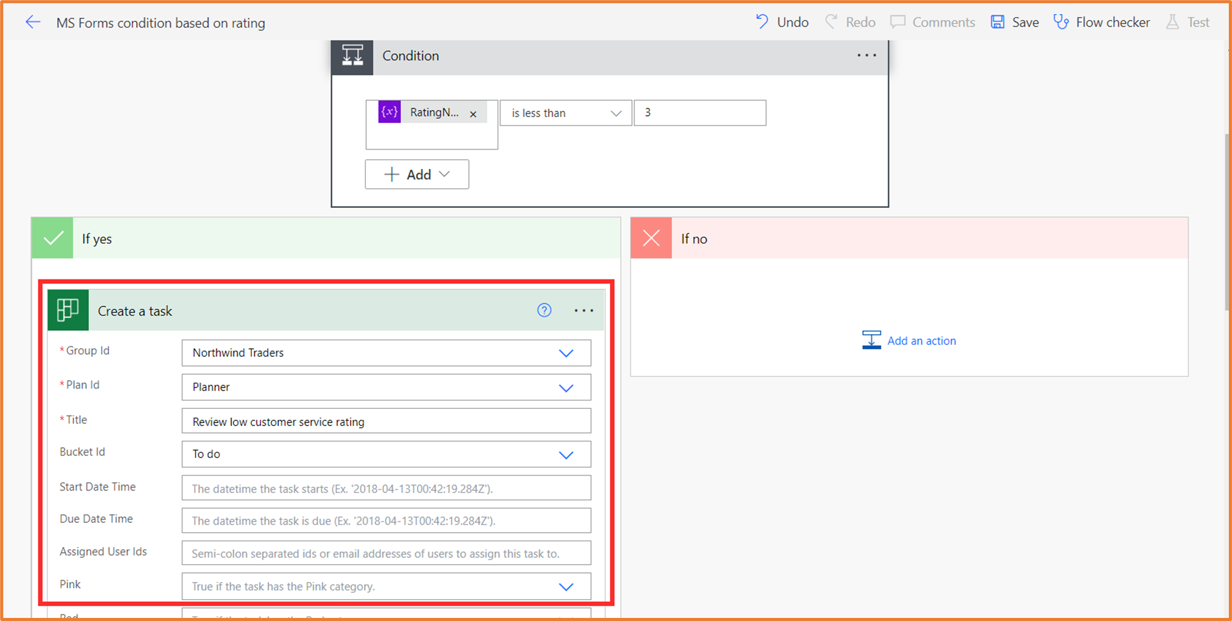Run the Flow checker
Viewport: 1232px width, 621px height.
pos(1061,21)
